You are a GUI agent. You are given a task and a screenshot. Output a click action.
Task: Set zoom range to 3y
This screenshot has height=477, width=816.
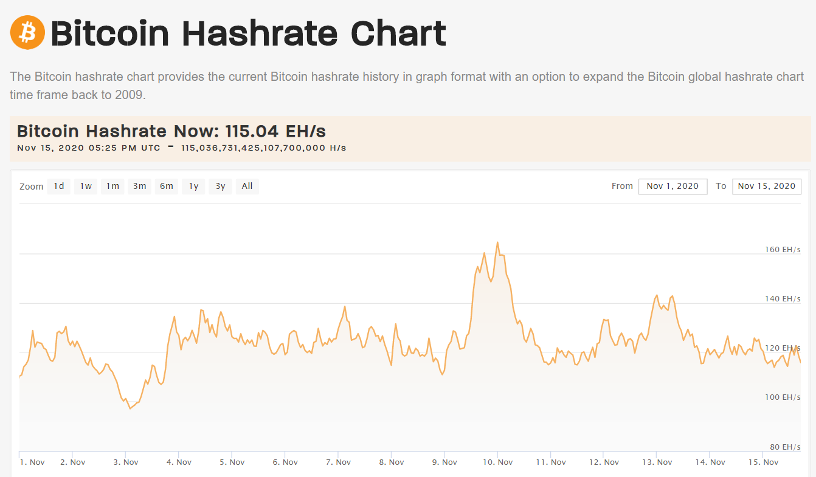coord(220,187)
